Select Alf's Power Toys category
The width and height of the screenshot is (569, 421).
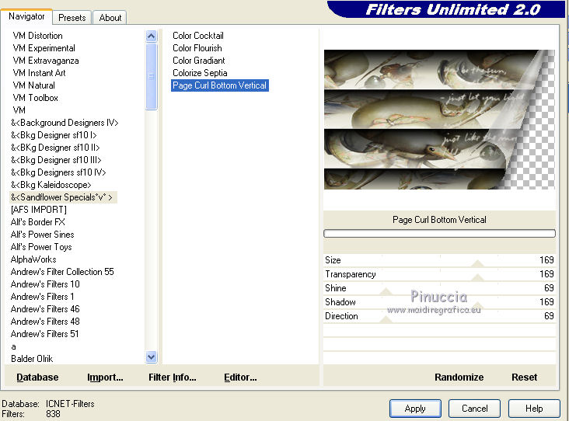click(x=41, y=247)
